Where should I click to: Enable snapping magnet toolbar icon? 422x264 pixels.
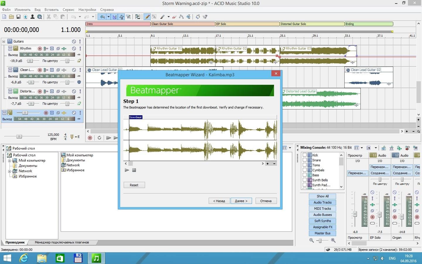102,17
